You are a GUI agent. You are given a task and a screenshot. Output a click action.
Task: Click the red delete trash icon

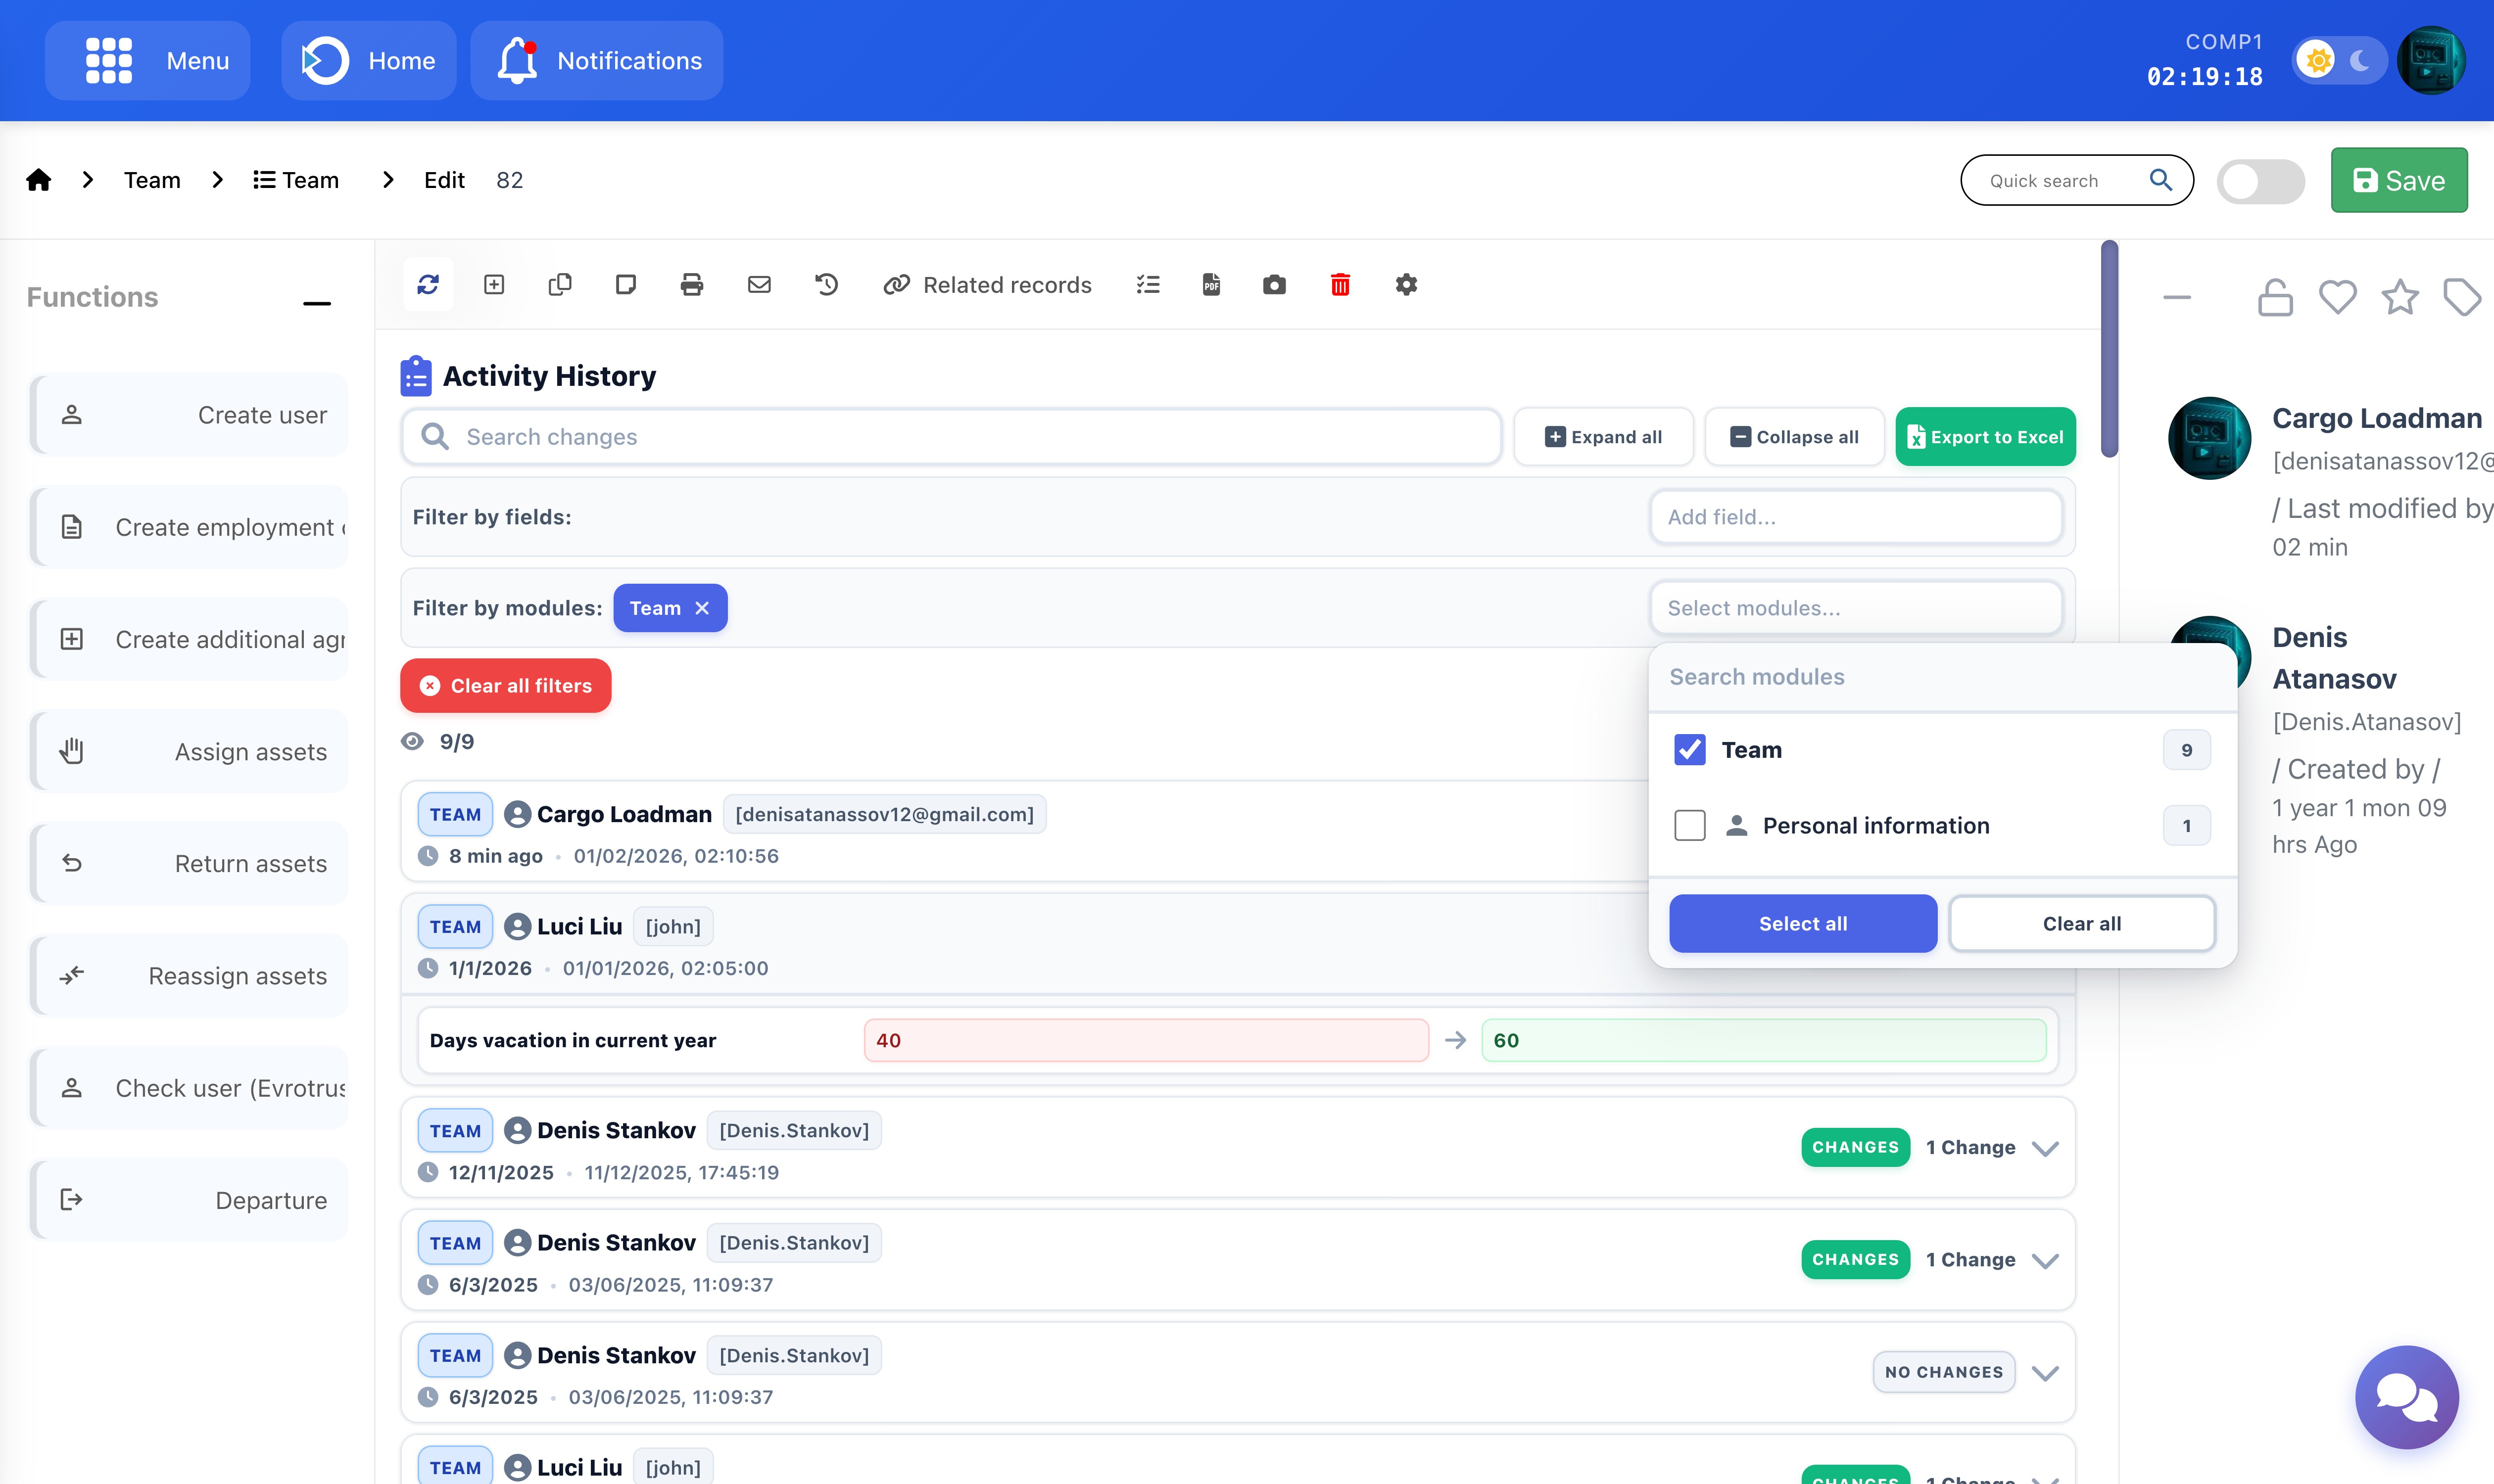[1340, 285]
